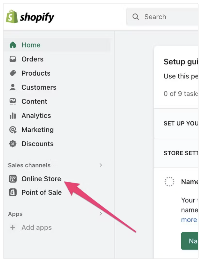Click the '0 of 9 tasks' progress text
The image size is (202, 262).
pos(181,94)
